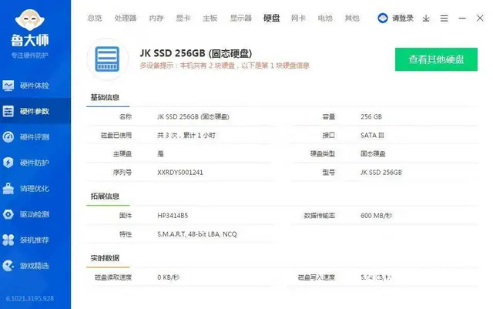Click the 名称 value JK SSD 256GB (固态硬盘)
The image size is (493, 309).
(x=193, y=116)
